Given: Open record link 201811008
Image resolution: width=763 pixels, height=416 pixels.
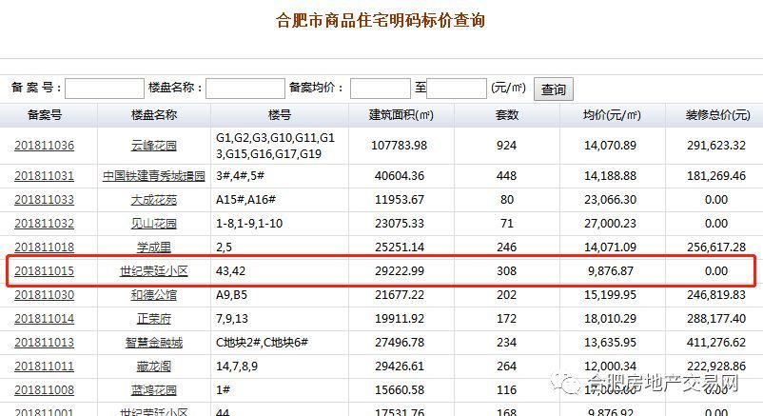Looking at the screenshot, I should click(x=45, y=390).
